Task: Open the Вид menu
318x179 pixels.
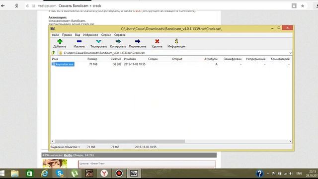Action: pyautogui.click(x=78, y=35)
